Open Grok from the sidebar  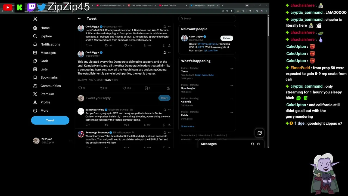coord(40,61)
